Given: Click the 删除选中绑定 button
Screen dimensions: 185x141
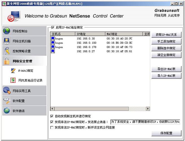Looking at the screenshot, I should click(166, 48).
